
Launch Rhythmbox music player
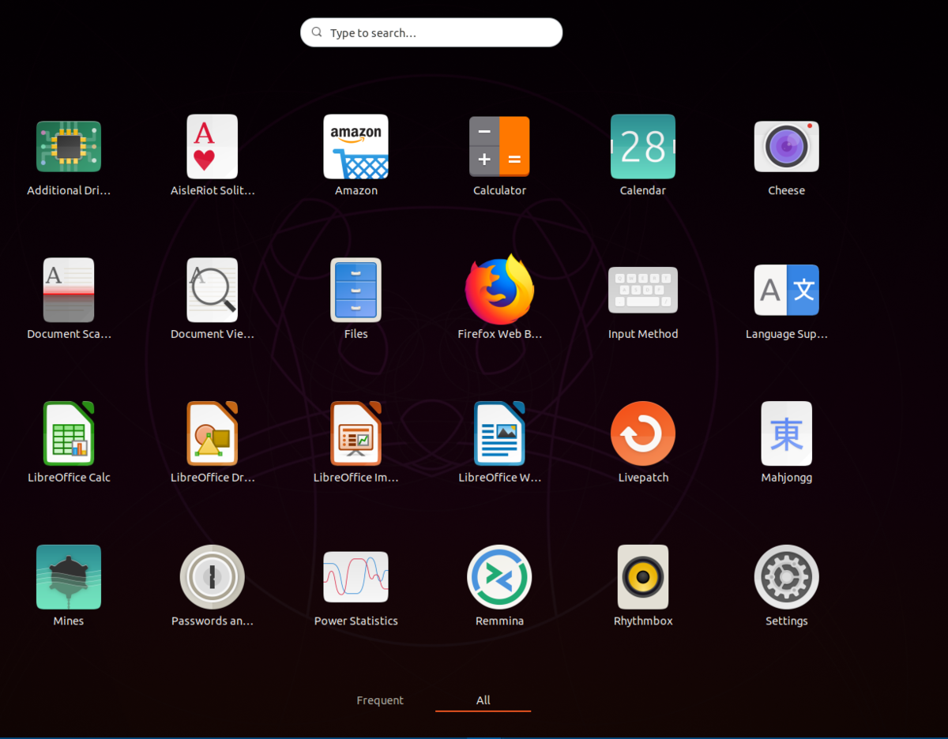click(x=643, y=577)
